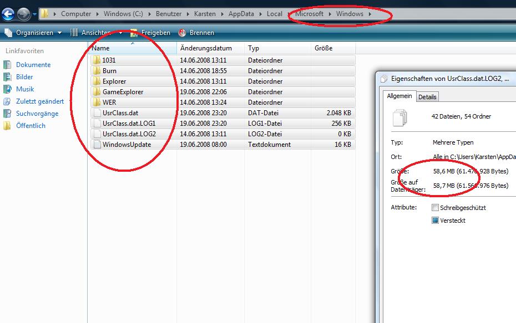The height and width of the screenshot is (323, 516).
Task: Click the folder icon in address bar
Action: (44, 14)
